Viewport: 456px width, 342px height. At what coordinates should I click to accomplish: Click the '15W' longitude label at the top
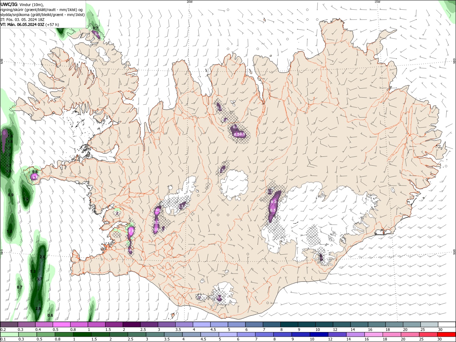pyautogui.click(x=377, y=2)
